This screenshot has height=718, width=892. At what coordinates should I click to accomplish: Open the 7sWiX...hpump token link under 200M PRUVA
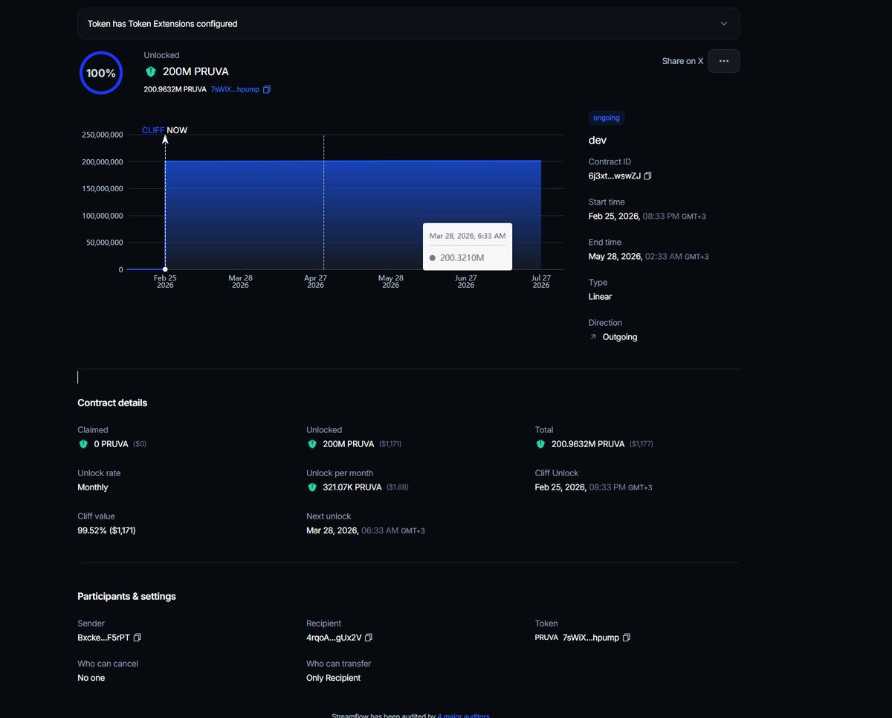[x=235, y=89]
